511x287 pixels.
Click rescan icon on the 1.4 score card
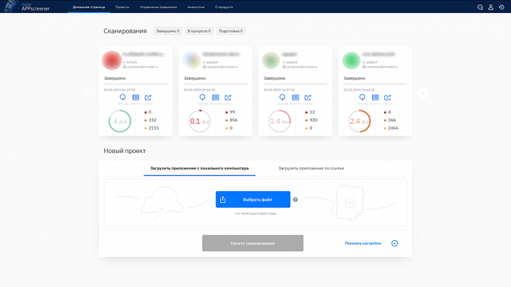[x=282, y=97]
